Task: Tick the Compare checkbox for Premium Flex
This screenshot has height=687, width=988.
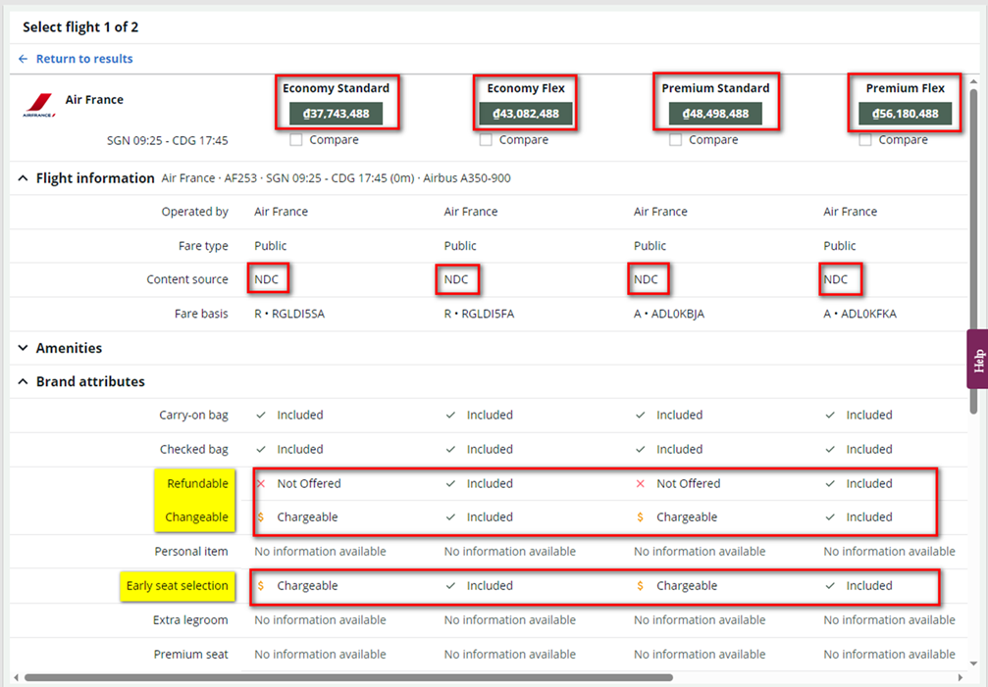Action: coord(865,140)
